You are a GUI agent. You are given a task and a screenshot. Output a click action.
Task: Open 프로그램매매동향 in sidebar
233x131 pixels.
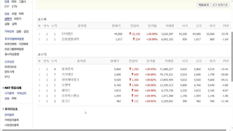pos(14,49)
